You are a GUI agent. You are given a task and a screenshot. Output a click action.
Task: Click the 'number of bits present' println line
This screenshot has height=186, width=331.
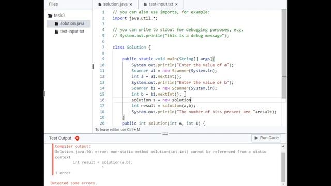tap(204, 112)
